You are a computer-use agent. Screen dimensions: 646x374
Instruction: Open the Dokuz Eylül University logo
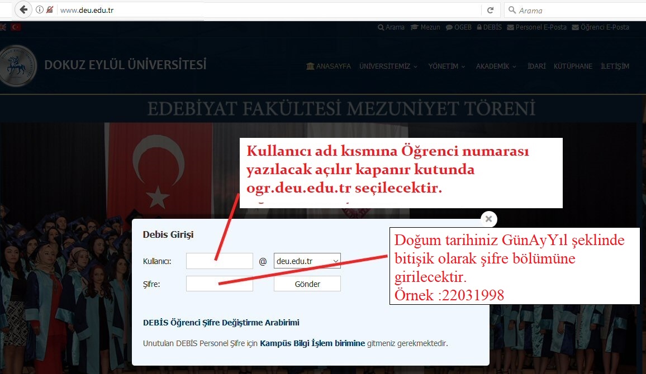(x=17, y=66)
